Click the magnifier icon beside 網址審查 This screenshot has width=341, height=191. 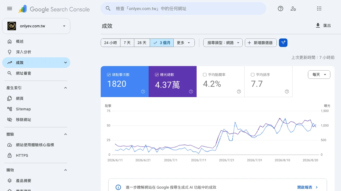point(10,73)
